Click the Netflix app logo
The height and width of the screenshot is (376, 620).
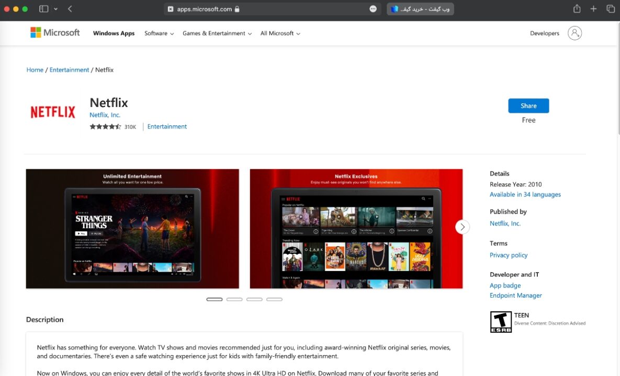pos(53,112)
